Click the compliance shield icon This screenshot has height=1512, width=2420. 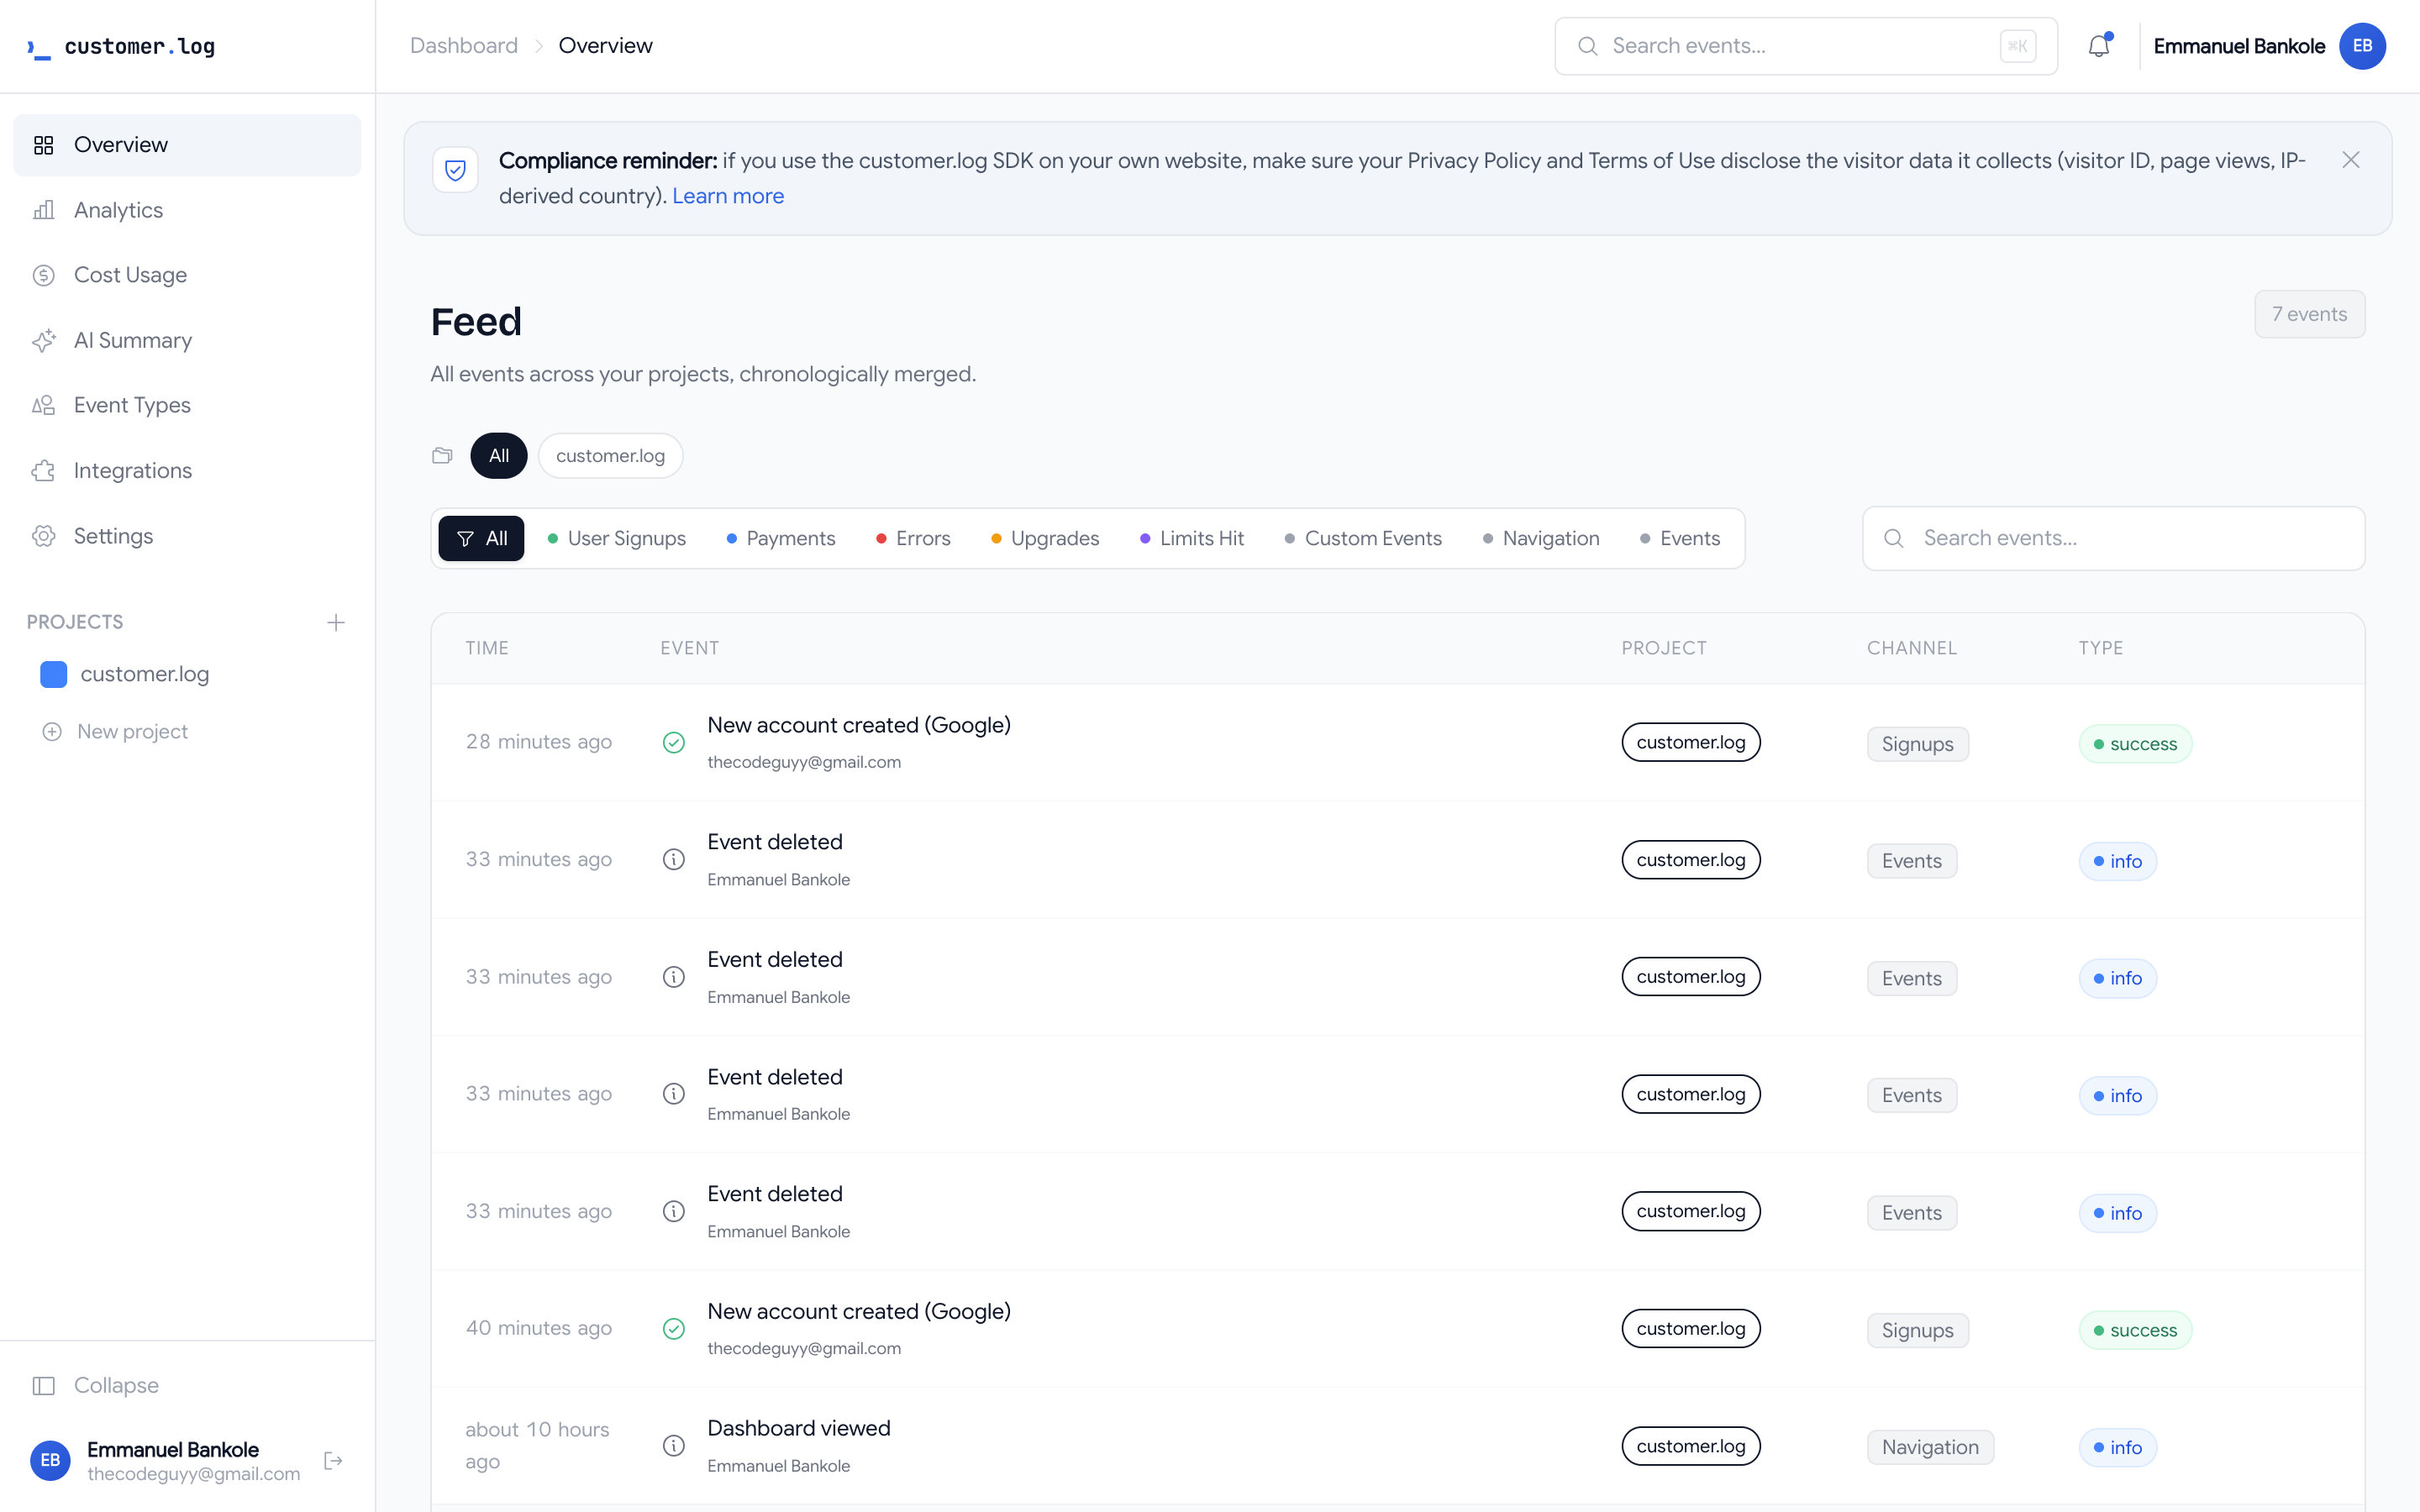tap(455, 170)
